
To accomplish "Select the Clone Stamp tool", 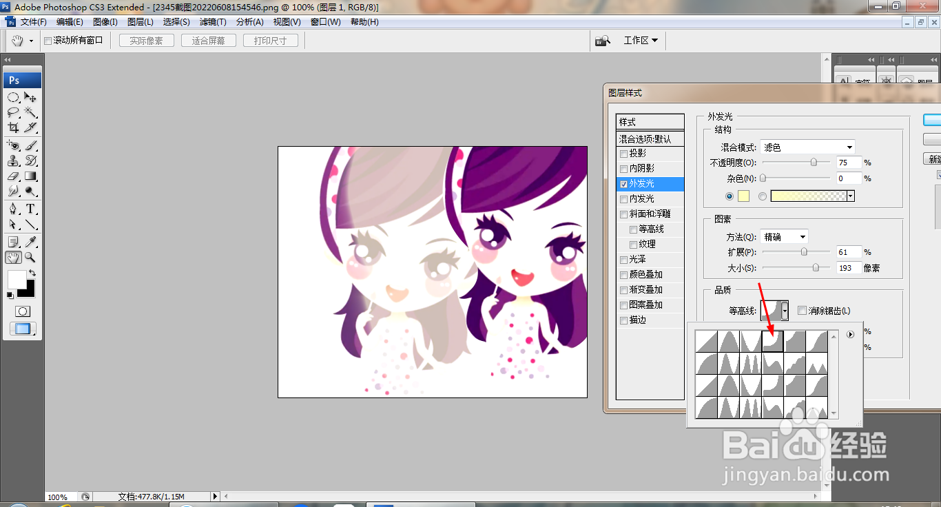I will pyautogui.click(x=13, y=161).
